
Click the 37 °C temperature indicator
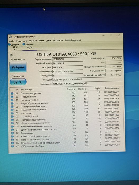[18, 82]
